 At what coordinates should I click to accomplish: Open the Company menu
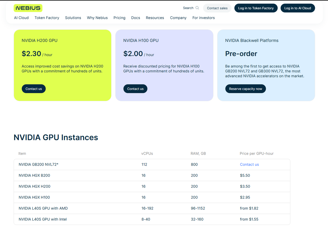pos(178,18)
